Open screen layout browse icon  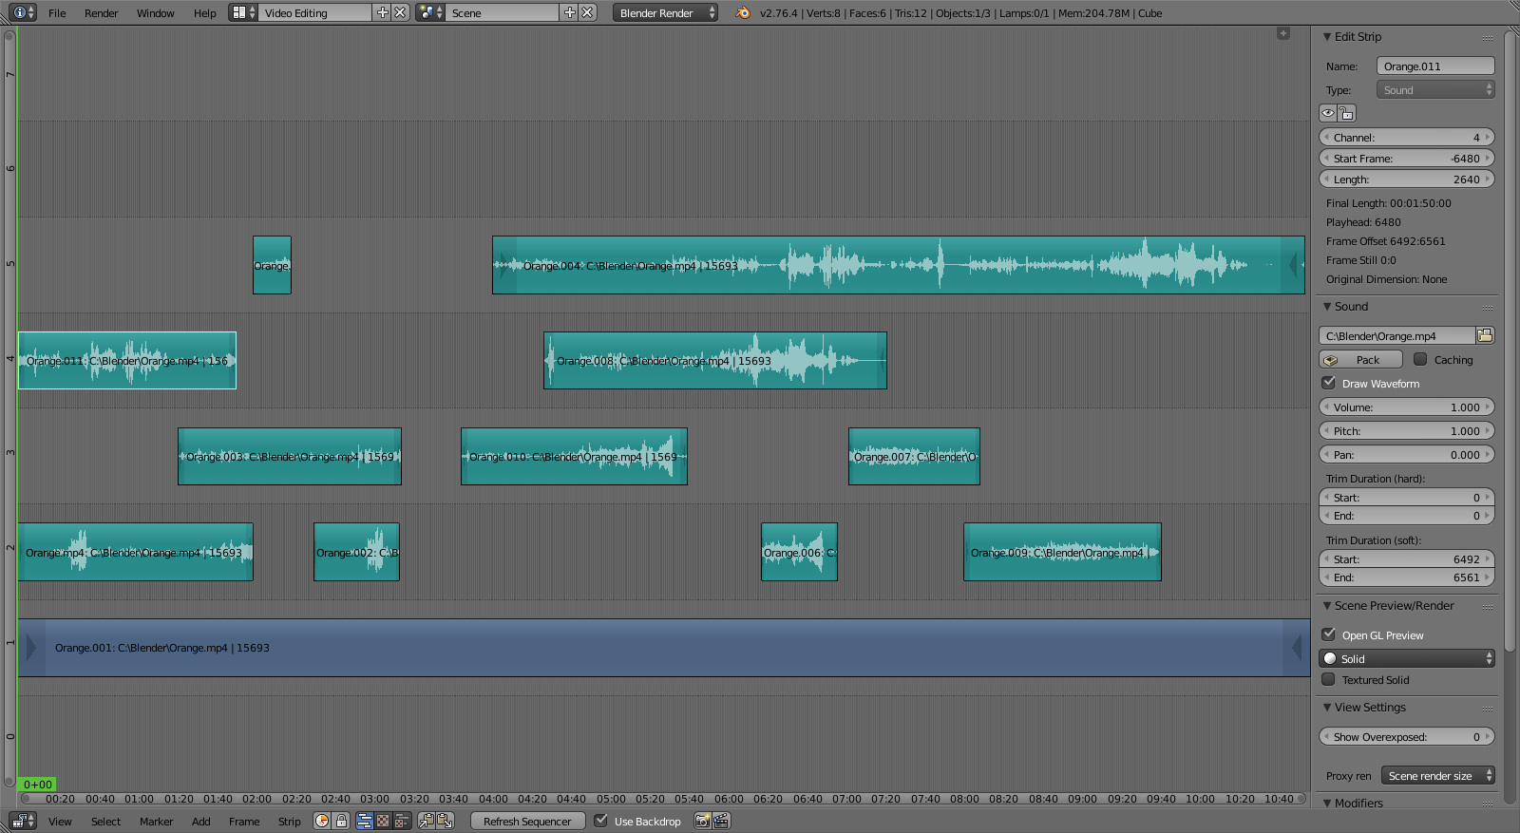243,12
